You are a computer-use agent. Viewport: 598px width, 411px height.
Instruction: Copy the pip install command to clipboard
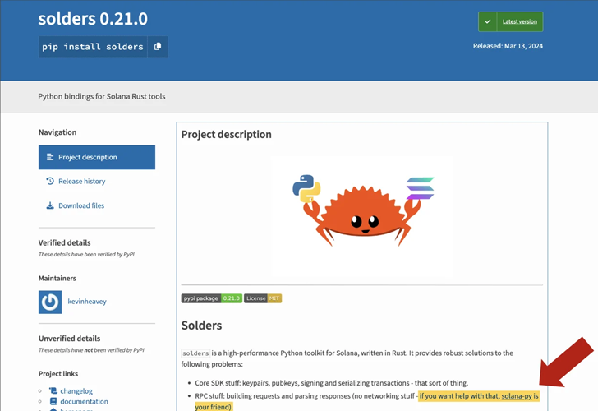pyautogui.click(x=158, y=47)
